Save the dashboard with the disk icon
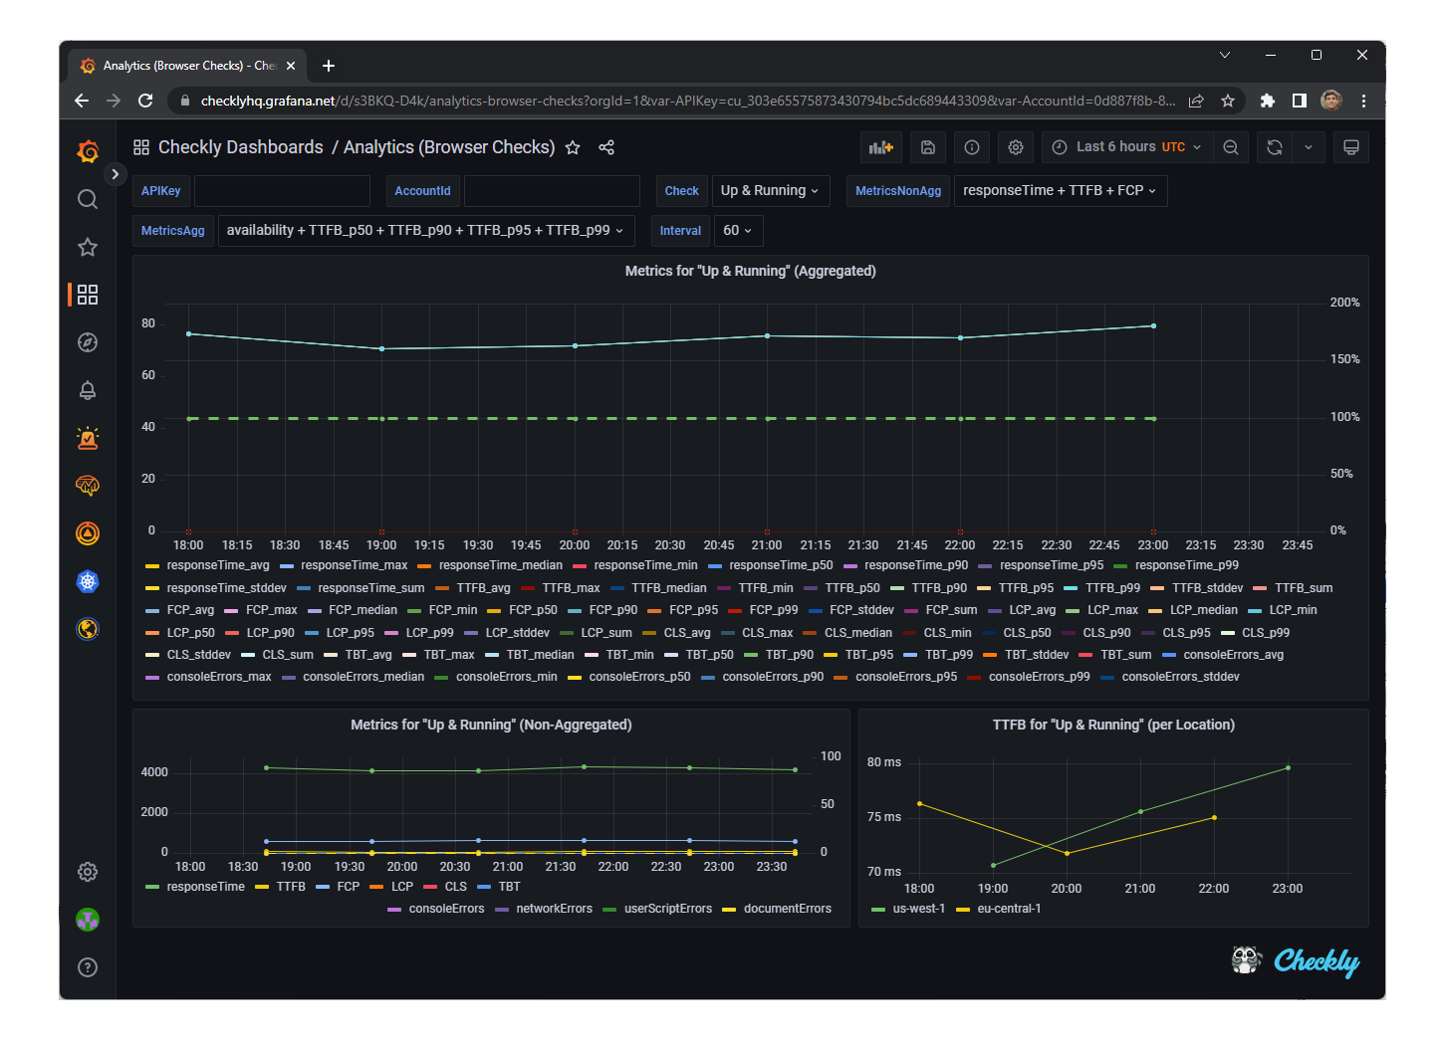1444x1045 pixels. click(927, 146)
